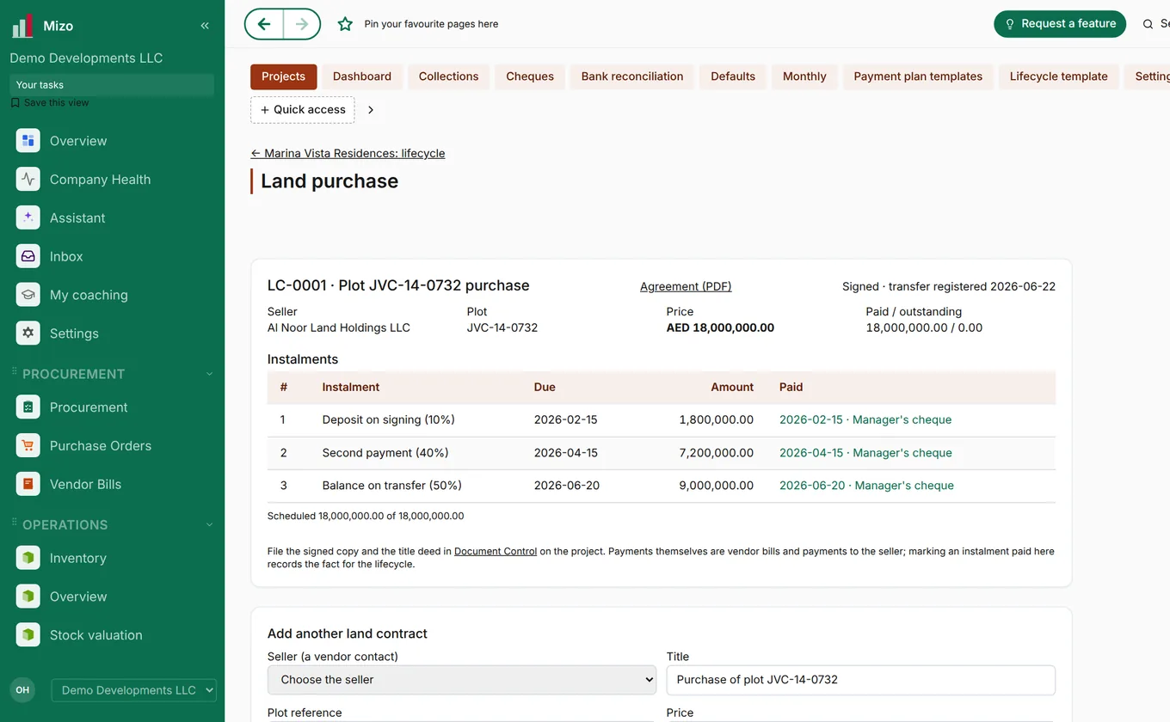Go back with the left arrow button
Screen dimensions: 1170x722
(264, 24)
